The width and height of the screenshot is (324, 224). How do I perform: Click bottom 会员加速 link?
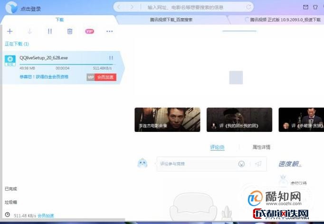46,216
